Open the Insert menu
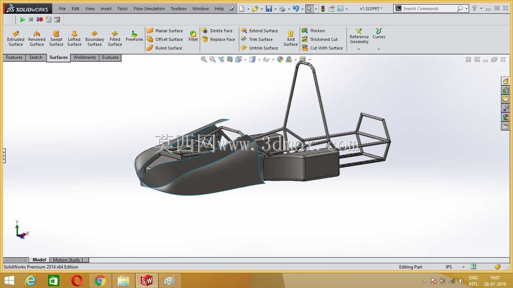The image size is (513, 288). 106,9
